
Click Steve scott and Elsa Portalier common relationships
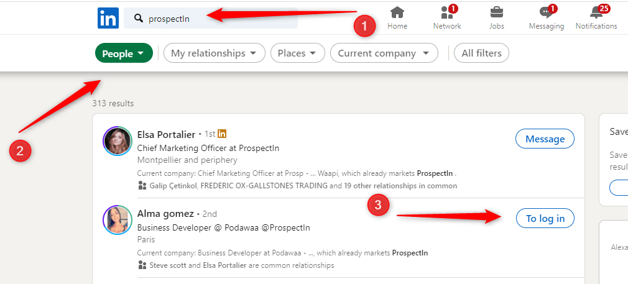coord(241,265)
